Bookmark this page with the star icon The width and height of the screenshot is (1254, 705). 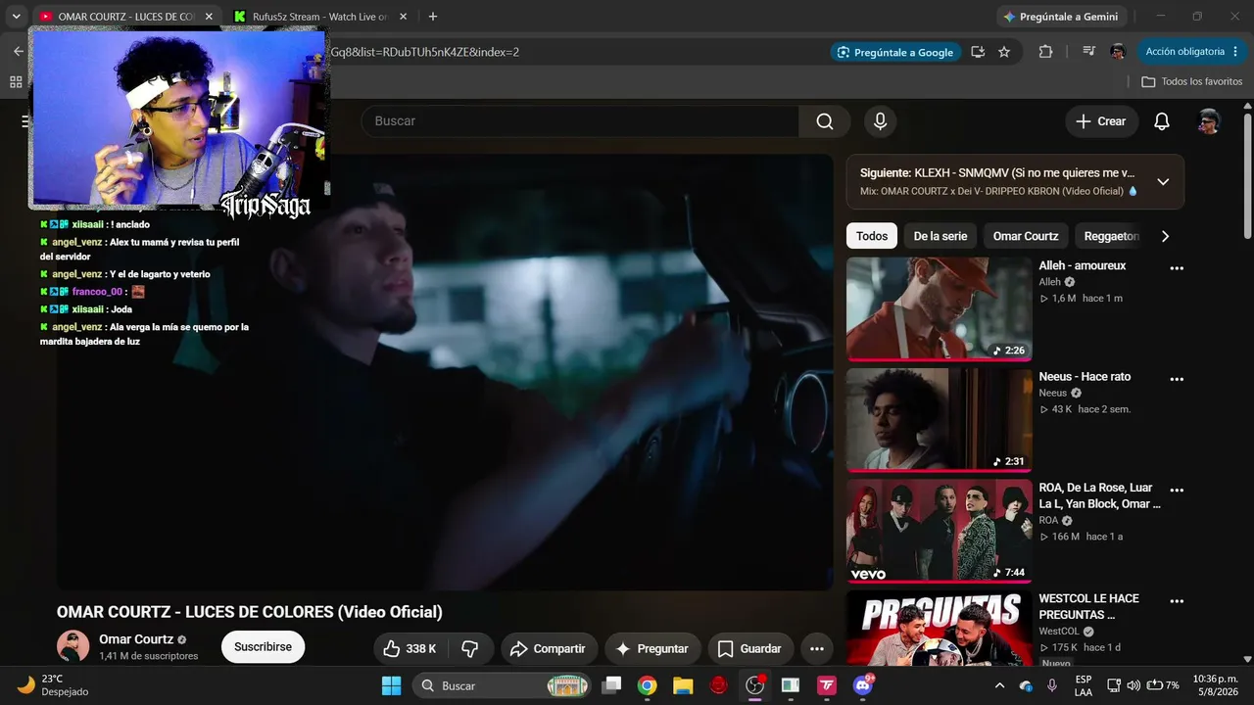[1004, 52]
